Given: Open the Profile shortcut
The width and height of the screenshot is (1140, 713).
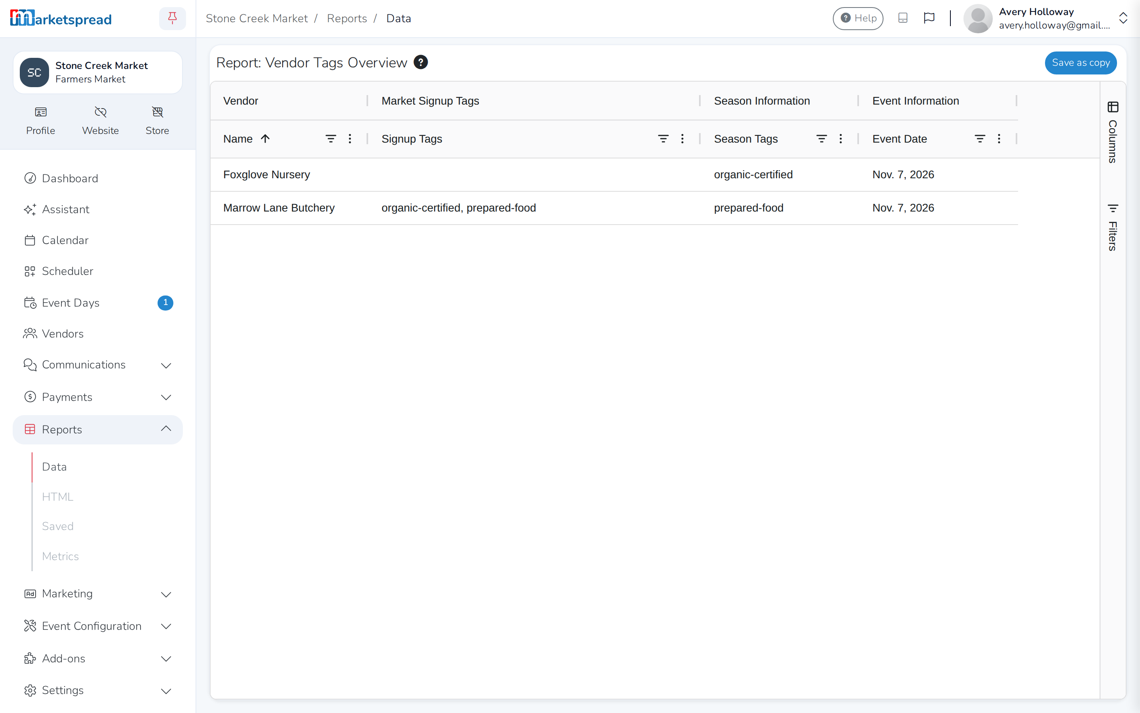Looking at the screenshot, I should tap(40, 121).
